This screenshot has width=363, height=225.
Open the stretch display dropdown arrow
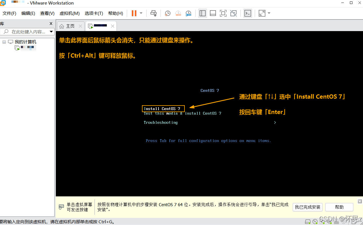coord(269,13)
